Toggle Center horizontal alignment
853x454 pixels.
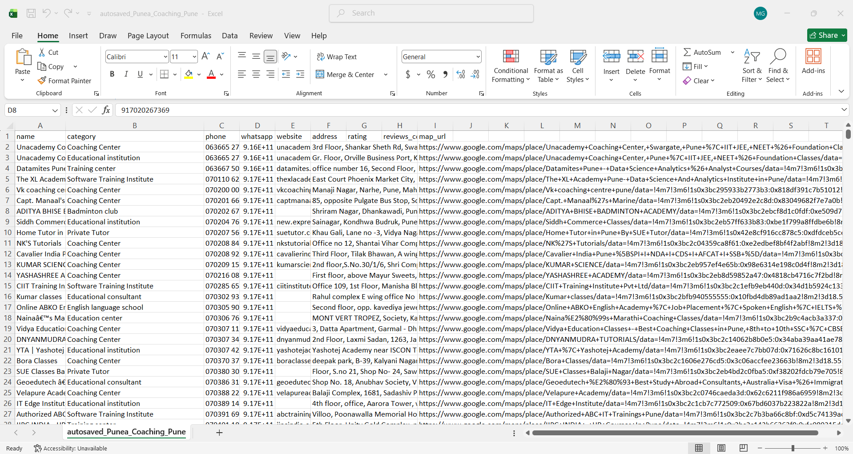(x=256, y=74)
